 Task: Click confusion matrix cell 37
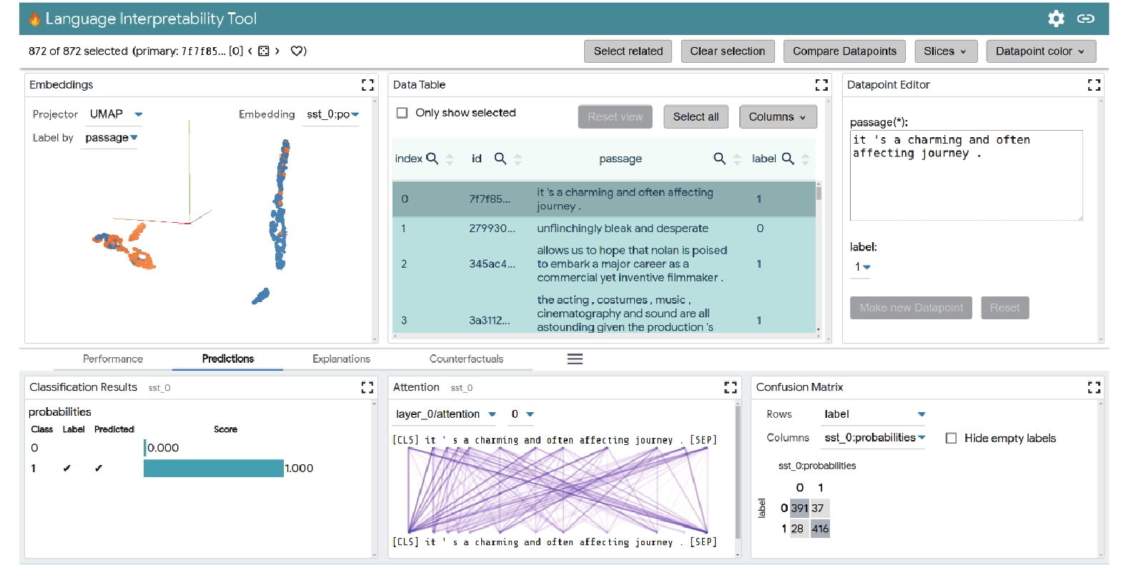coord(820,509)
